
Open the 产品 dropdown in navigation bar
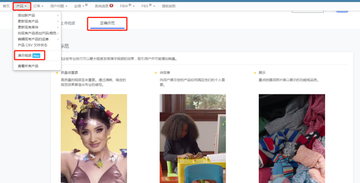click(21, 6)
